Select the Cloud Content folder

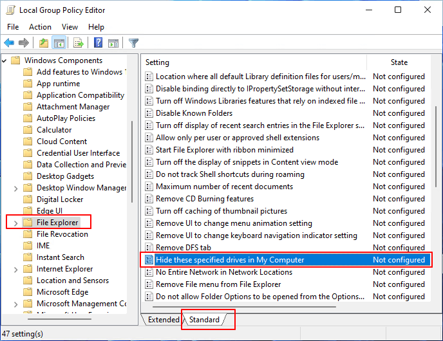point(61,142)
